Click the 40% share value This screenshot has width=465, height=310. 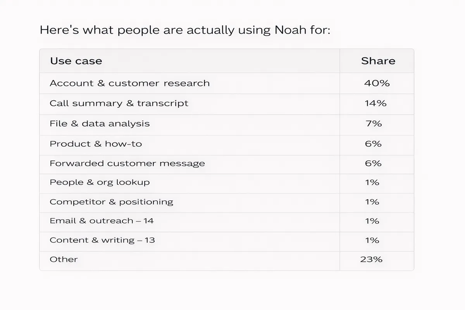377,83
